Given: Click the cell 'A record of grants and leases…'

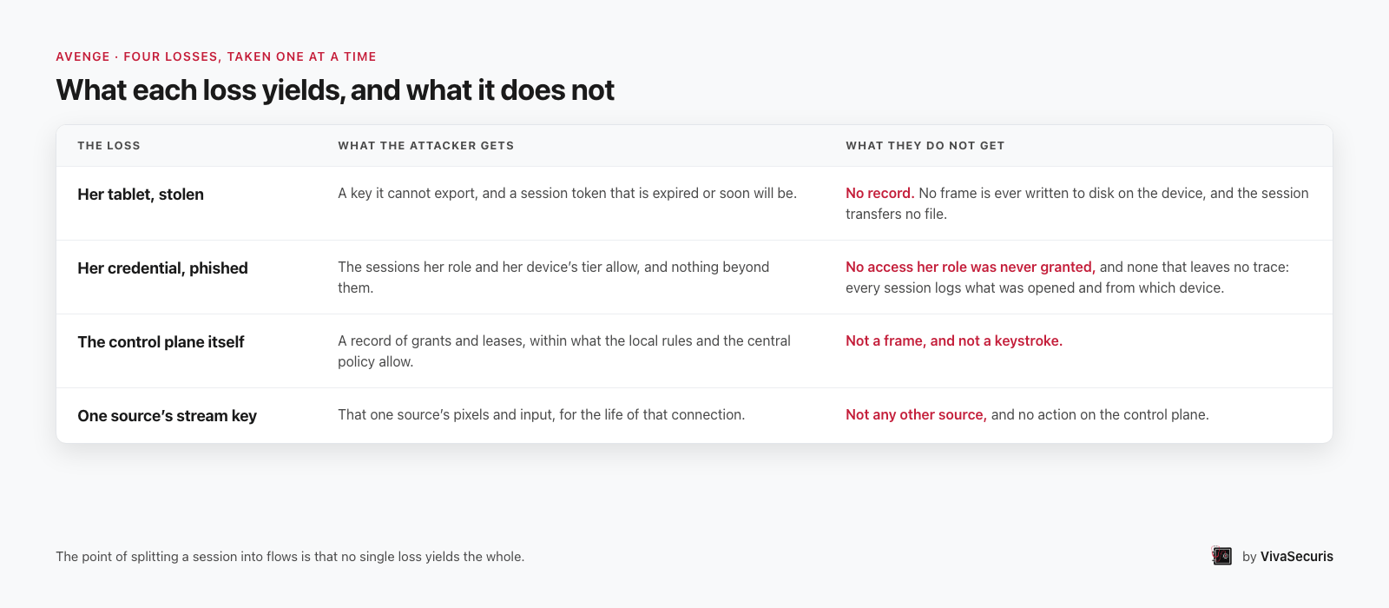Looking at the screenshot, I should pos(564,351).
